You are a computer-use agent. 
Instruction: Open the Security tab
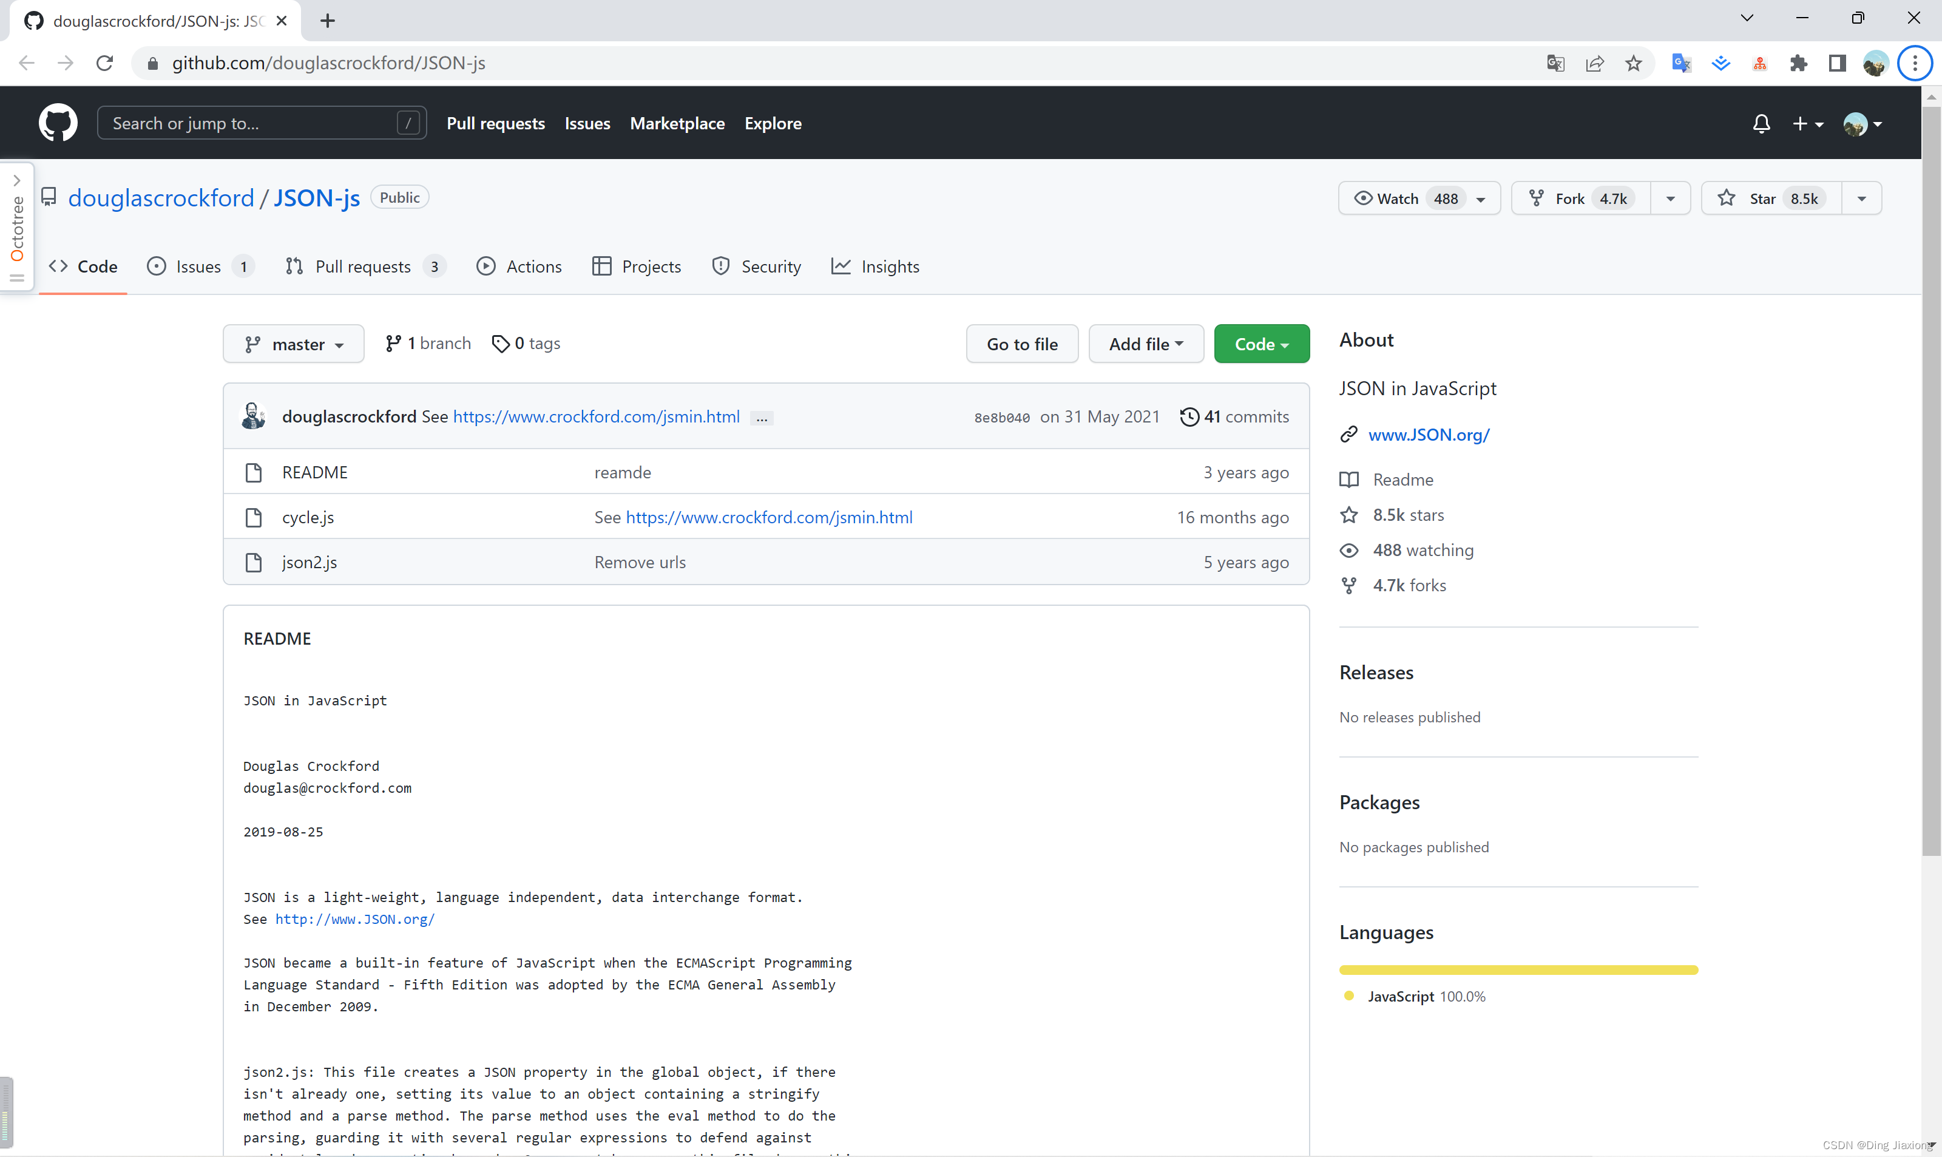pos(756,266)
